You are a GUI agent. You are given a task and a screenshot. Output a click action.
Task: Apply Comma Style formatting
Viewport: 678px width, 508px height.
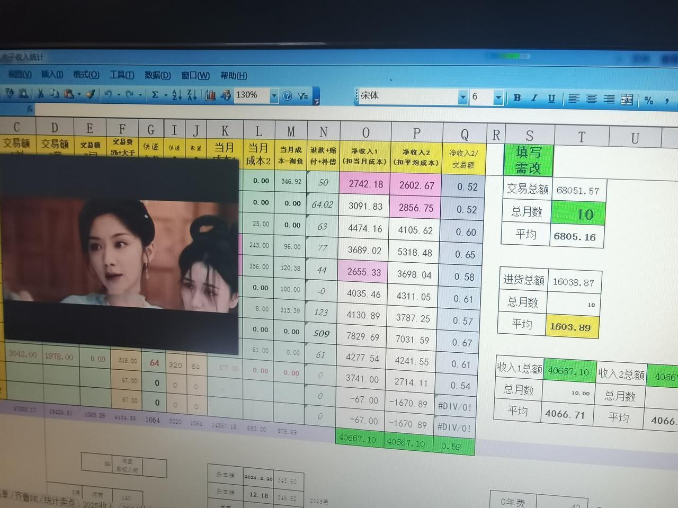tap(667, 101)
